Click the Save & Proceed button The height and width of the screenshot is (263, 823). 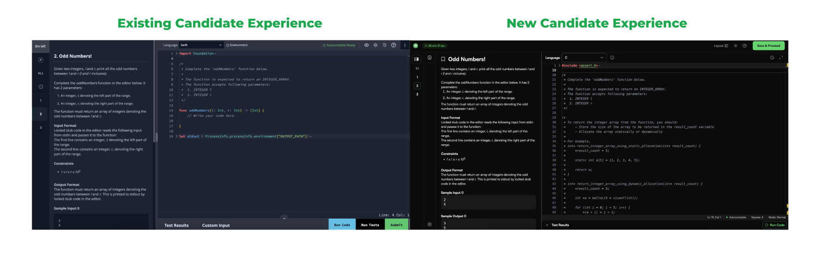[x=768, y=45]
